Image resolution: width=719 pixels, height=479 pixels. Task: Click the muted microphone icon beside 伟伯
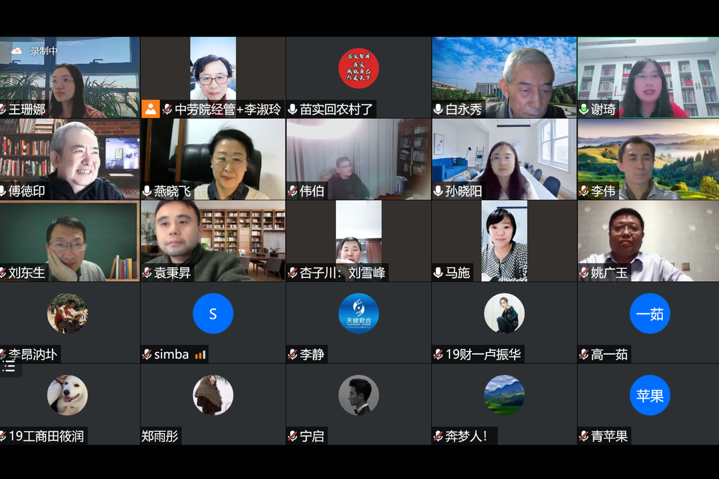293,191
